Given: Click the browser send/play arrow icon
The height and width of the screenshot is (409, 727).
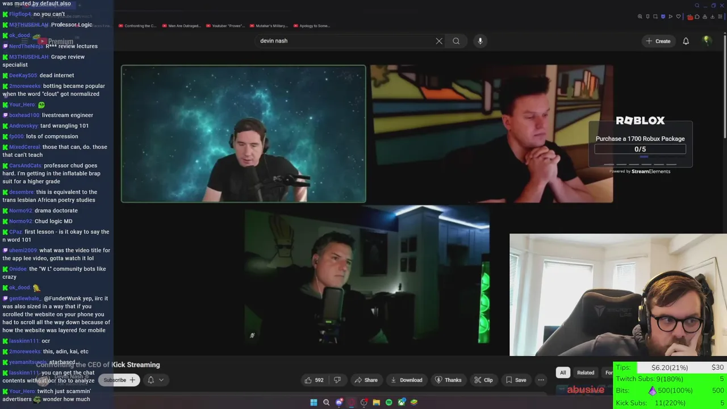Looking at the screenshot, I should pos(670,16).
